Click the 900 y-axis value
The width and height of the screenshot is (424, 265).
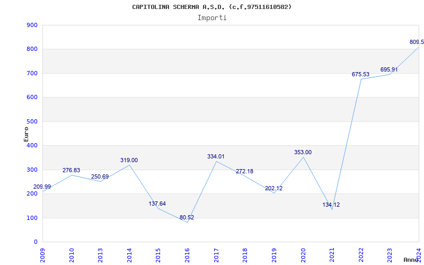click(x=32, y=25)
